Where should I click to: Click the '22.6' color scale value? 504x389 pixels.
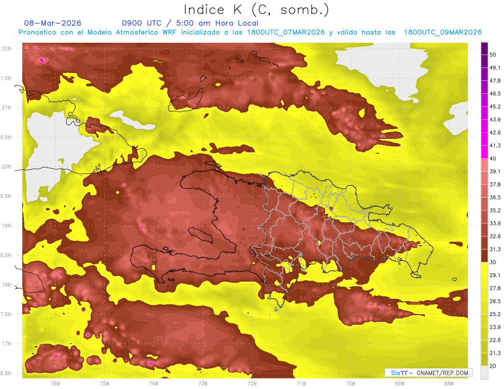[495, 340]
